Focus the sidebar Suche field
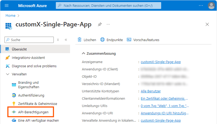The height and width of the screenshot is (124, 217). coord(29,40)
